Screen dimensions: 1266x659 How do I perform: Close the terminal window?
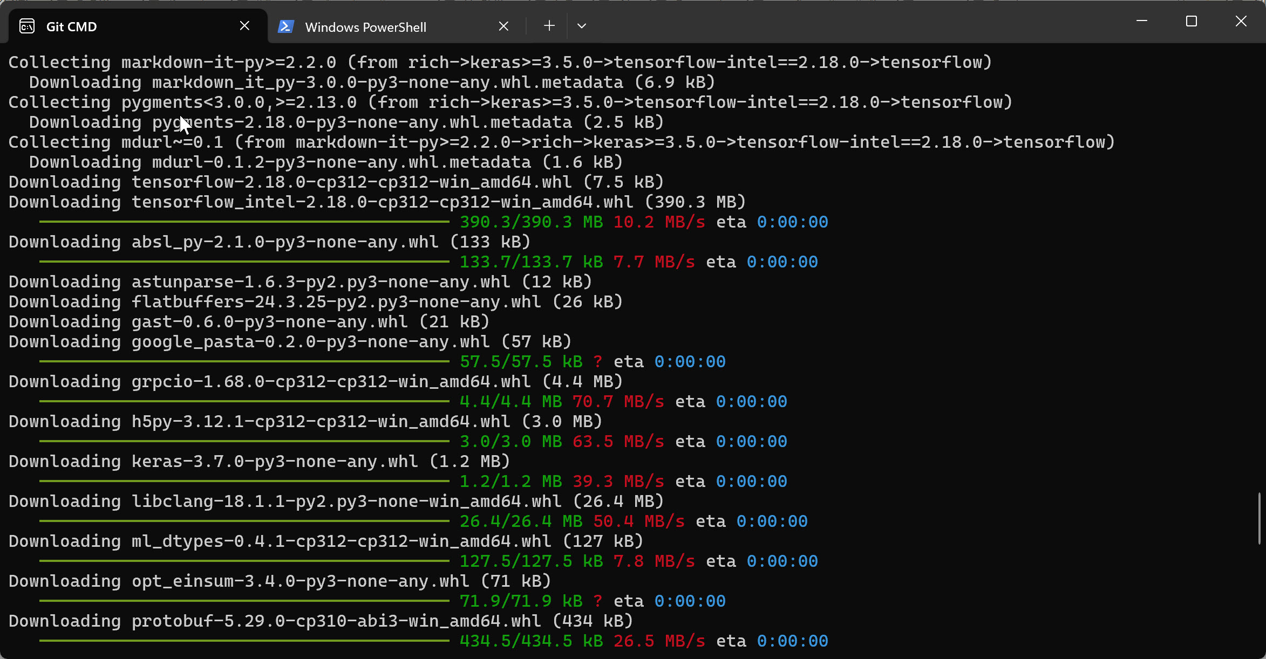click(1241, 21)
